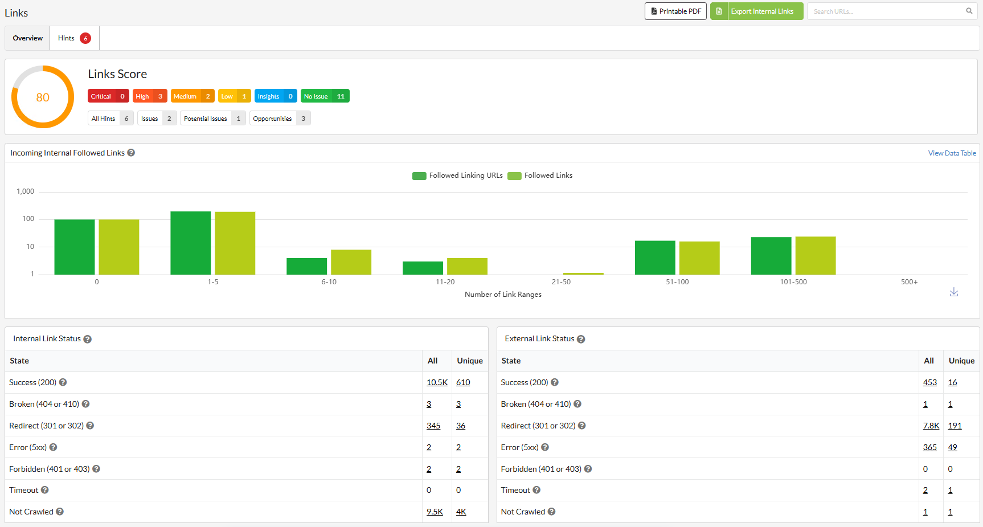Open help icon beside Internal Link Status

pos(87,339)
